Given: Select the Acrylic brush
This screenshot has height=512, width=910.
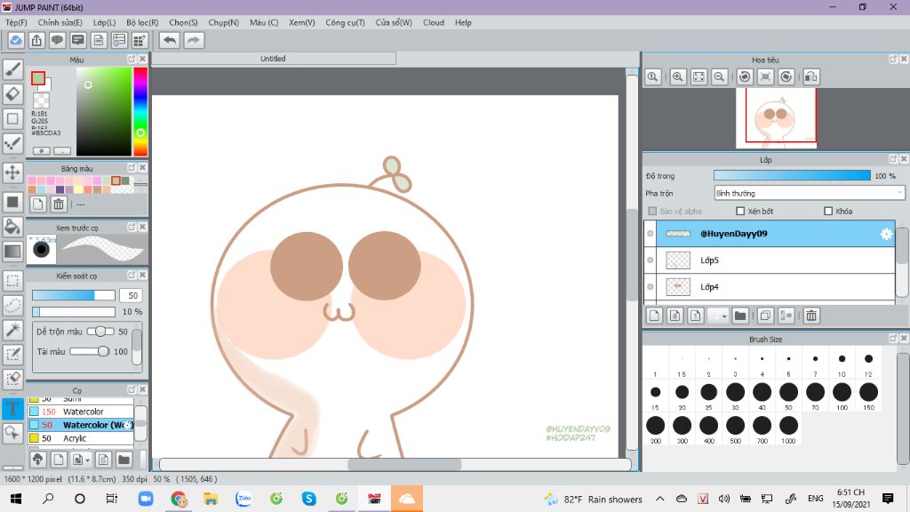Looking at the screenshot, I should click(x=81, y=438).
